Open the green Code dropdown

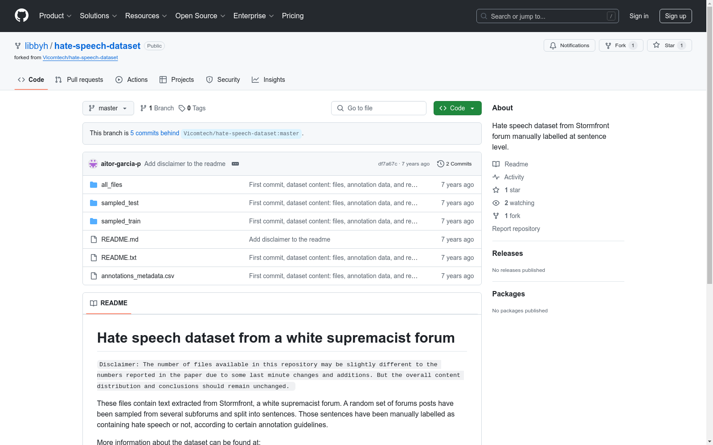pos(458,108)
